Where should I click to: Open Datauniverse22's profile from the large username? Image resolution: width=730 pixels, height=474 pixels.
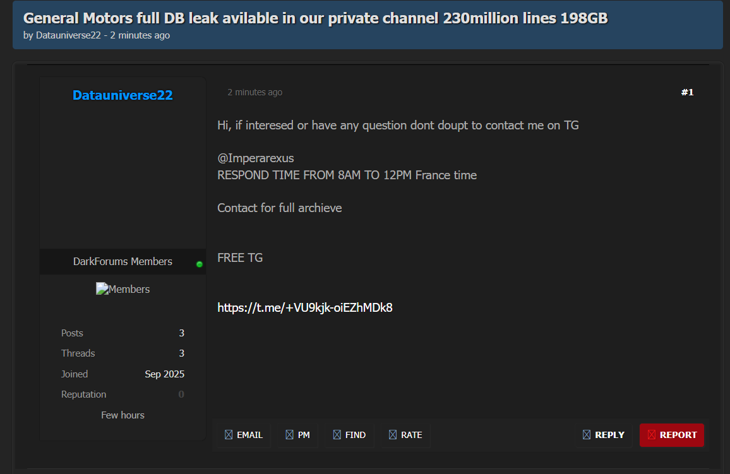pyautogui.click(x=123, y=95)
